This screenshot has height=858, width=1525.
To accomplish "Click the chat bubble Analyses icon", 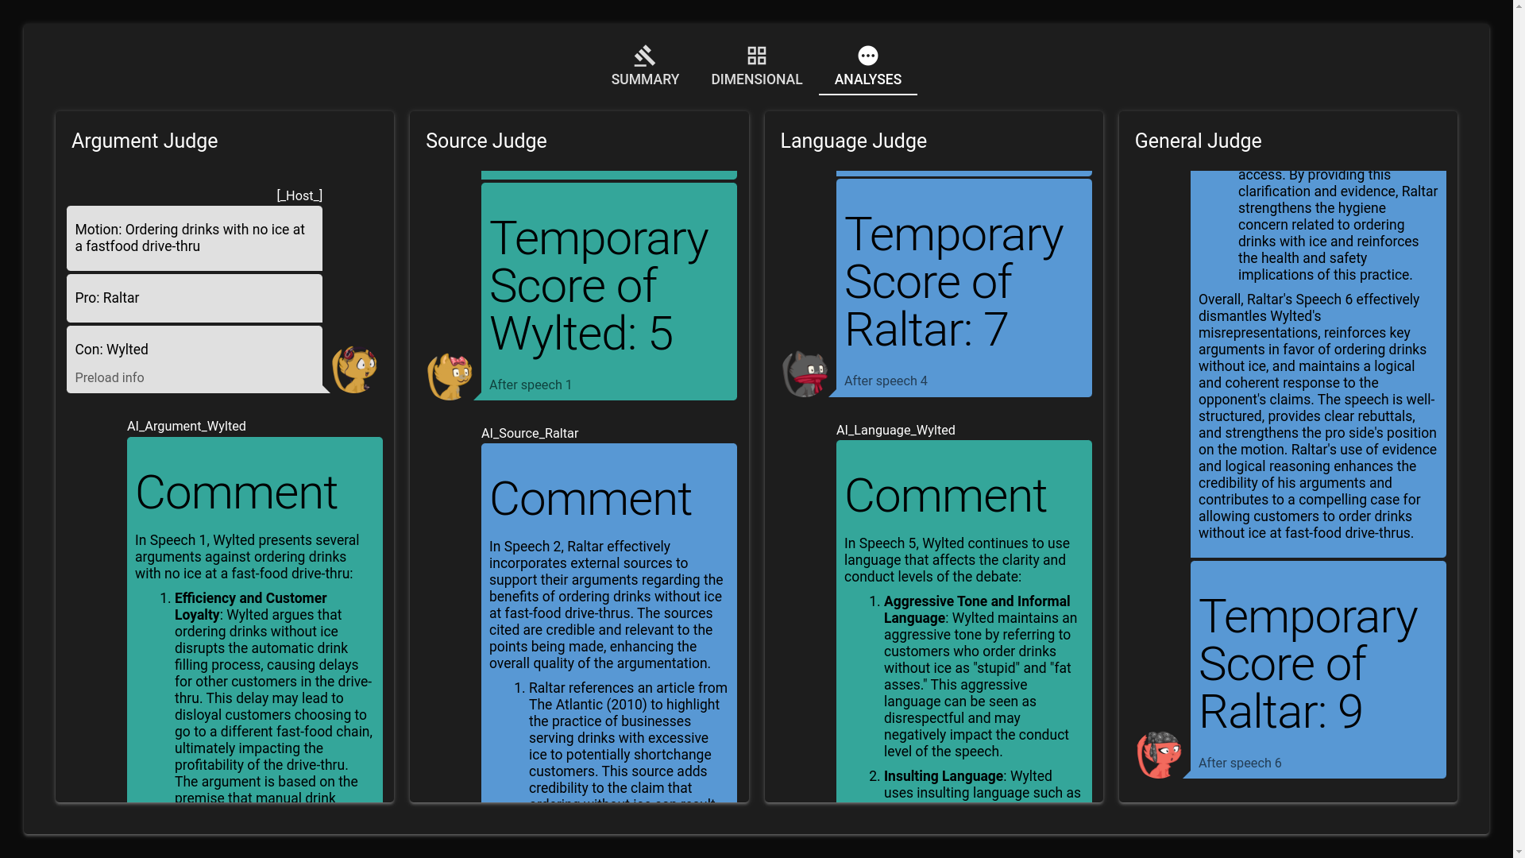I will pyautogui.click(x=867, y=56).
